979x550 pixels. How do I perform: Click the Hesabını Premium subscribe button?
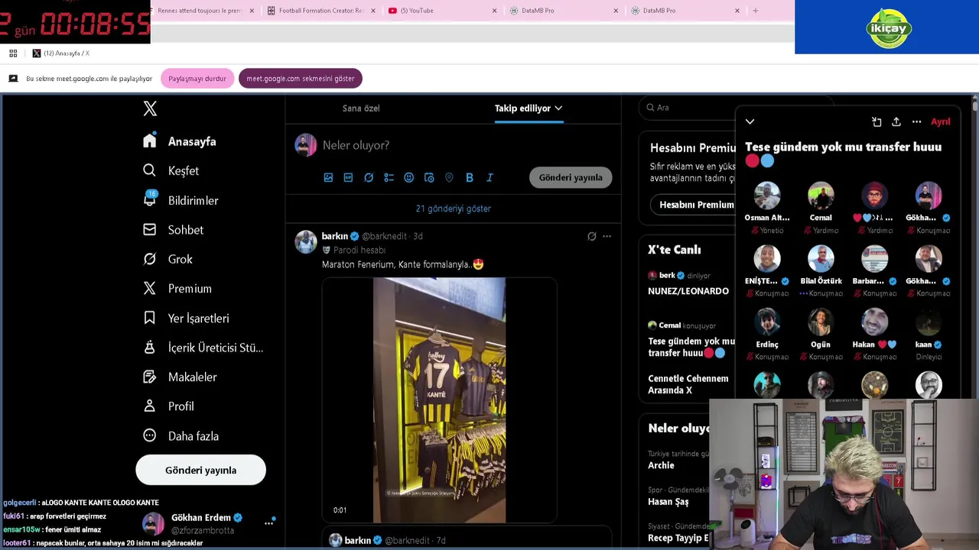[693, 205]
